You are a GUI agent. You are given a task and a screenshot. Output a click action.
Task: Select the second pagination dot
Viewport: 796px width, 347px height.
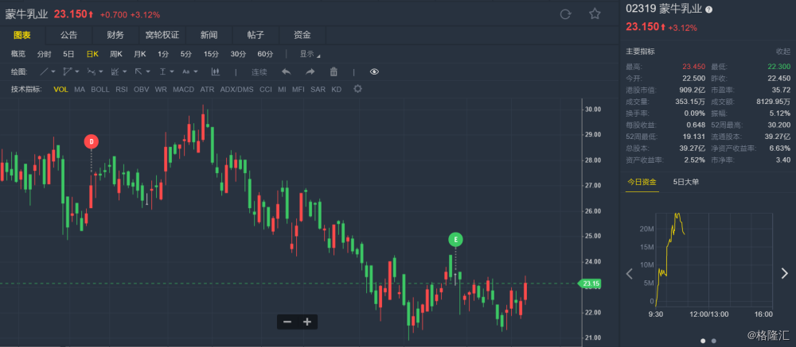714,341
